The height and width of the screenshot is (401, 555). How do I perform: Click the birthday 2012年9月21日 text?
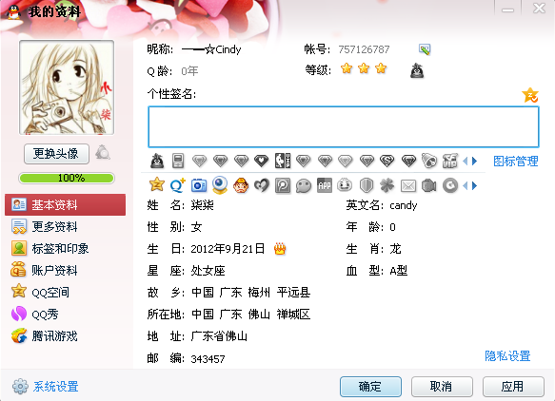click(x=228, y=249)
